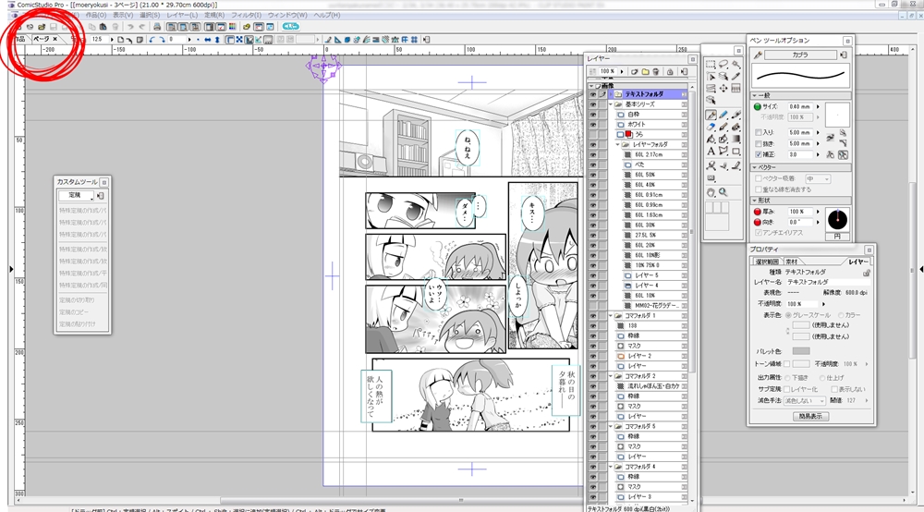Click the undo arrow in the toolbar
This screenshot has height=512, width=924.
[x=129, y=27]
